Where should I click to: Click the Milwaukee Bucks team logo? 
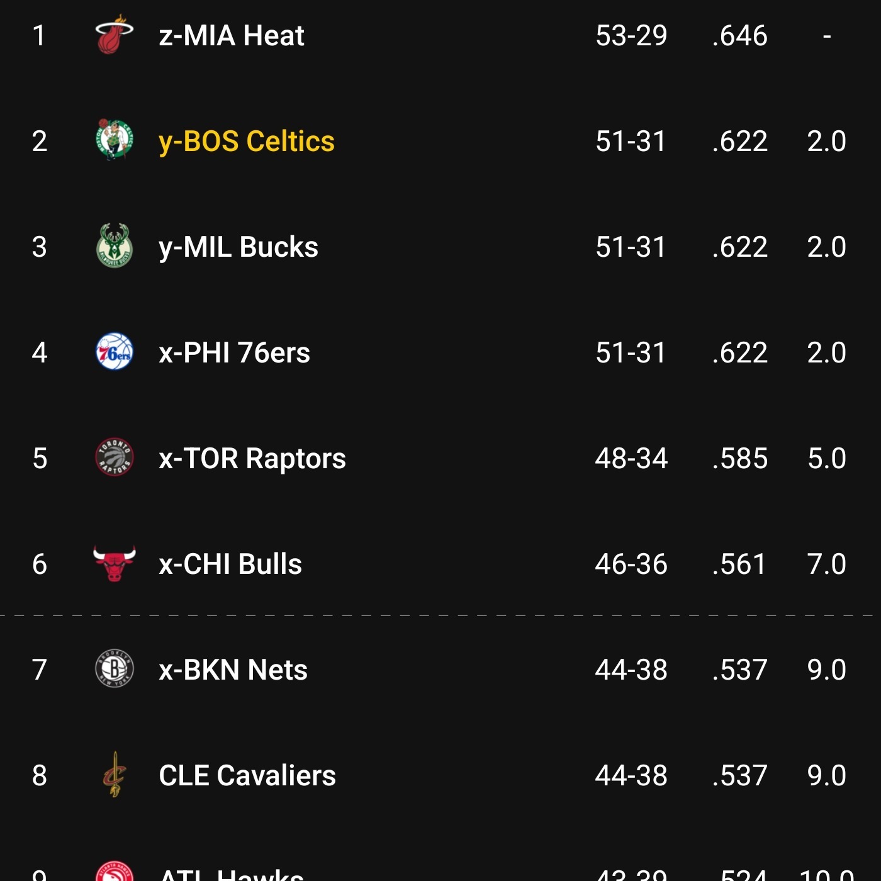tap(114, 246)
